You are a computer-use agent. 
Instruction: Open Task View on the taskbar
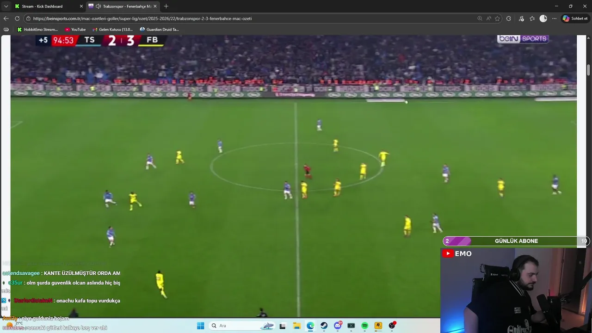click(x=283, y=326)
